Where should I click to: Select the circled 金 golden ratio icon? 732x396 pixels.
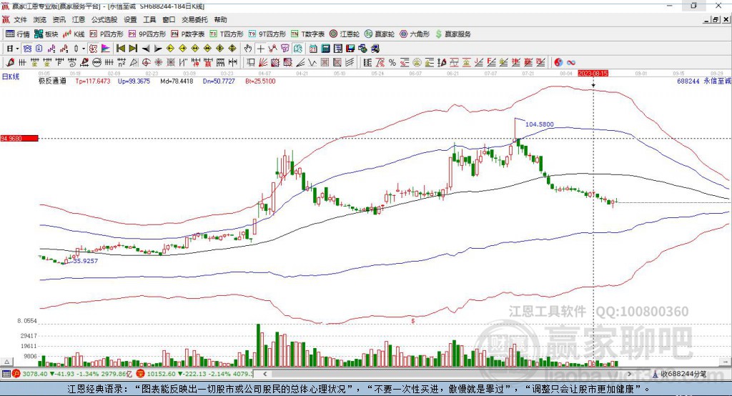417,62
